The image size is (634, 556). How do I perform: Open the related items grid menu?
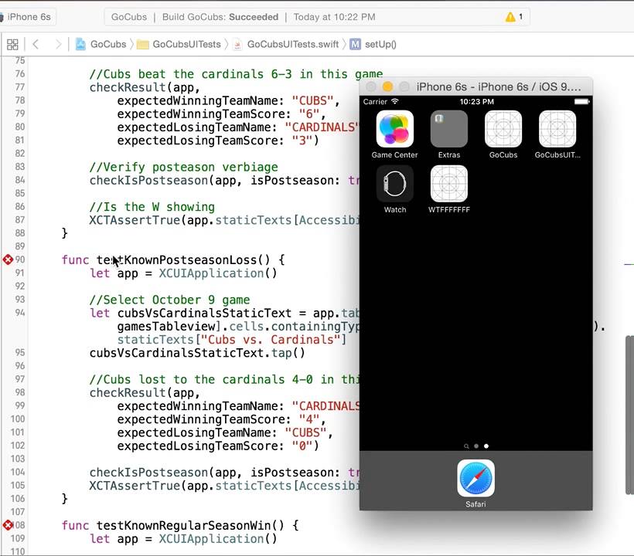[x=12, y=44]
